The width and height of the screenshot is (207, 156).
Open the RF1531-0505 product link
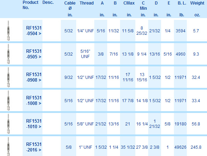tap(34, 54)
